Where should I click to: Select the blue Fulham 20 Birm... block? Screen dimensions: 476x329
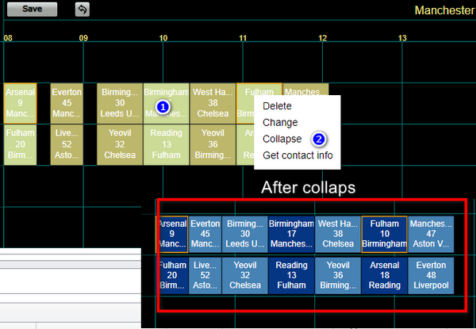172,276
